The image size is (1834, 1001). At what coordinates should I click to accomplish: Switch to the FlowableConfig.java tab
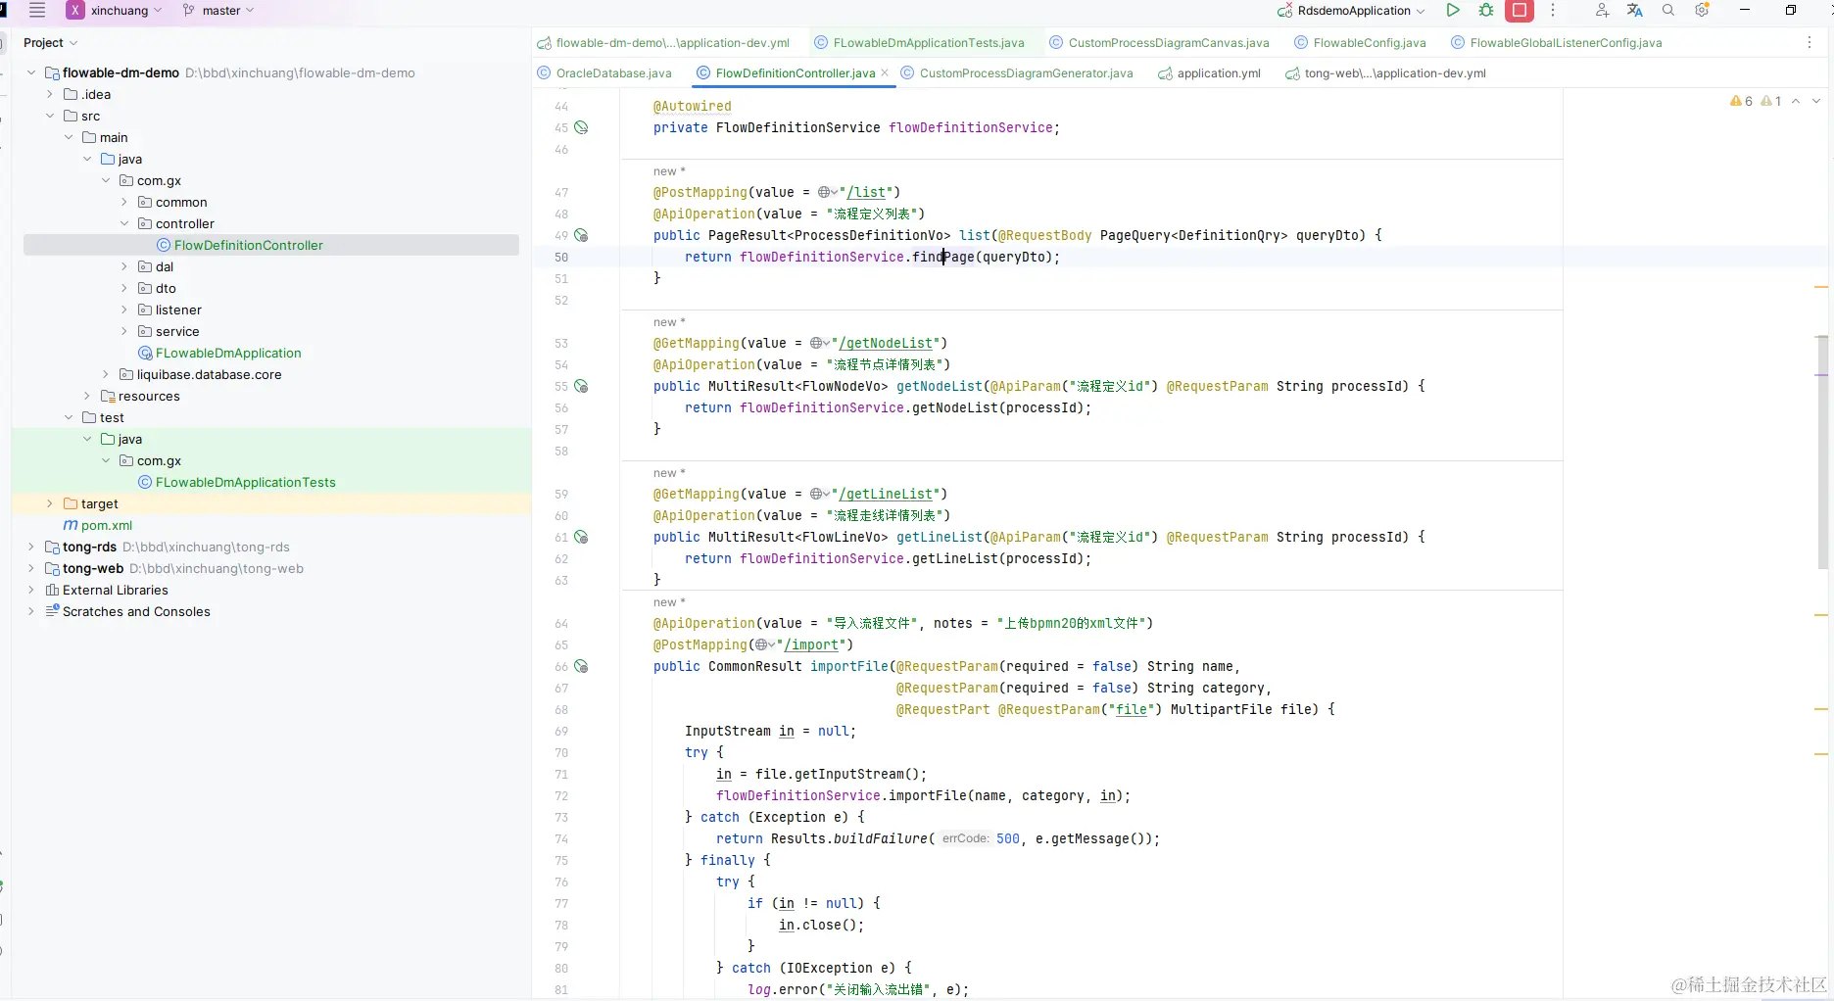pos(1369,43)
